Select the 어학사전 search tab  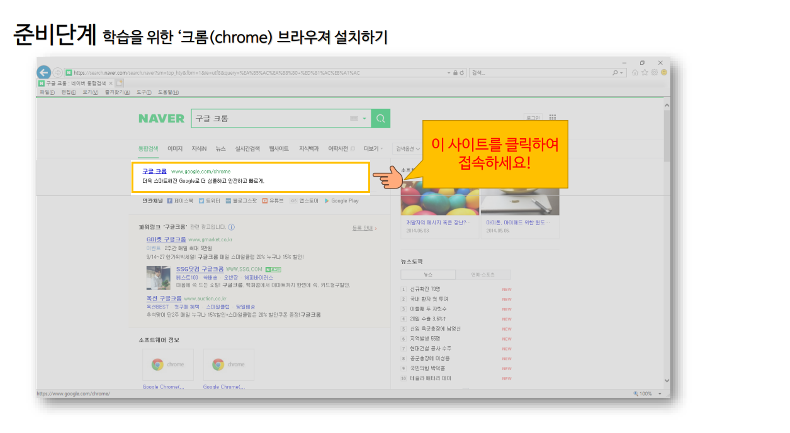[339, 149]
